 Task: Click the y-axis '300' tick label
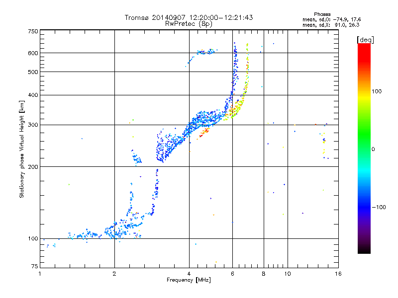click(33, 125)
